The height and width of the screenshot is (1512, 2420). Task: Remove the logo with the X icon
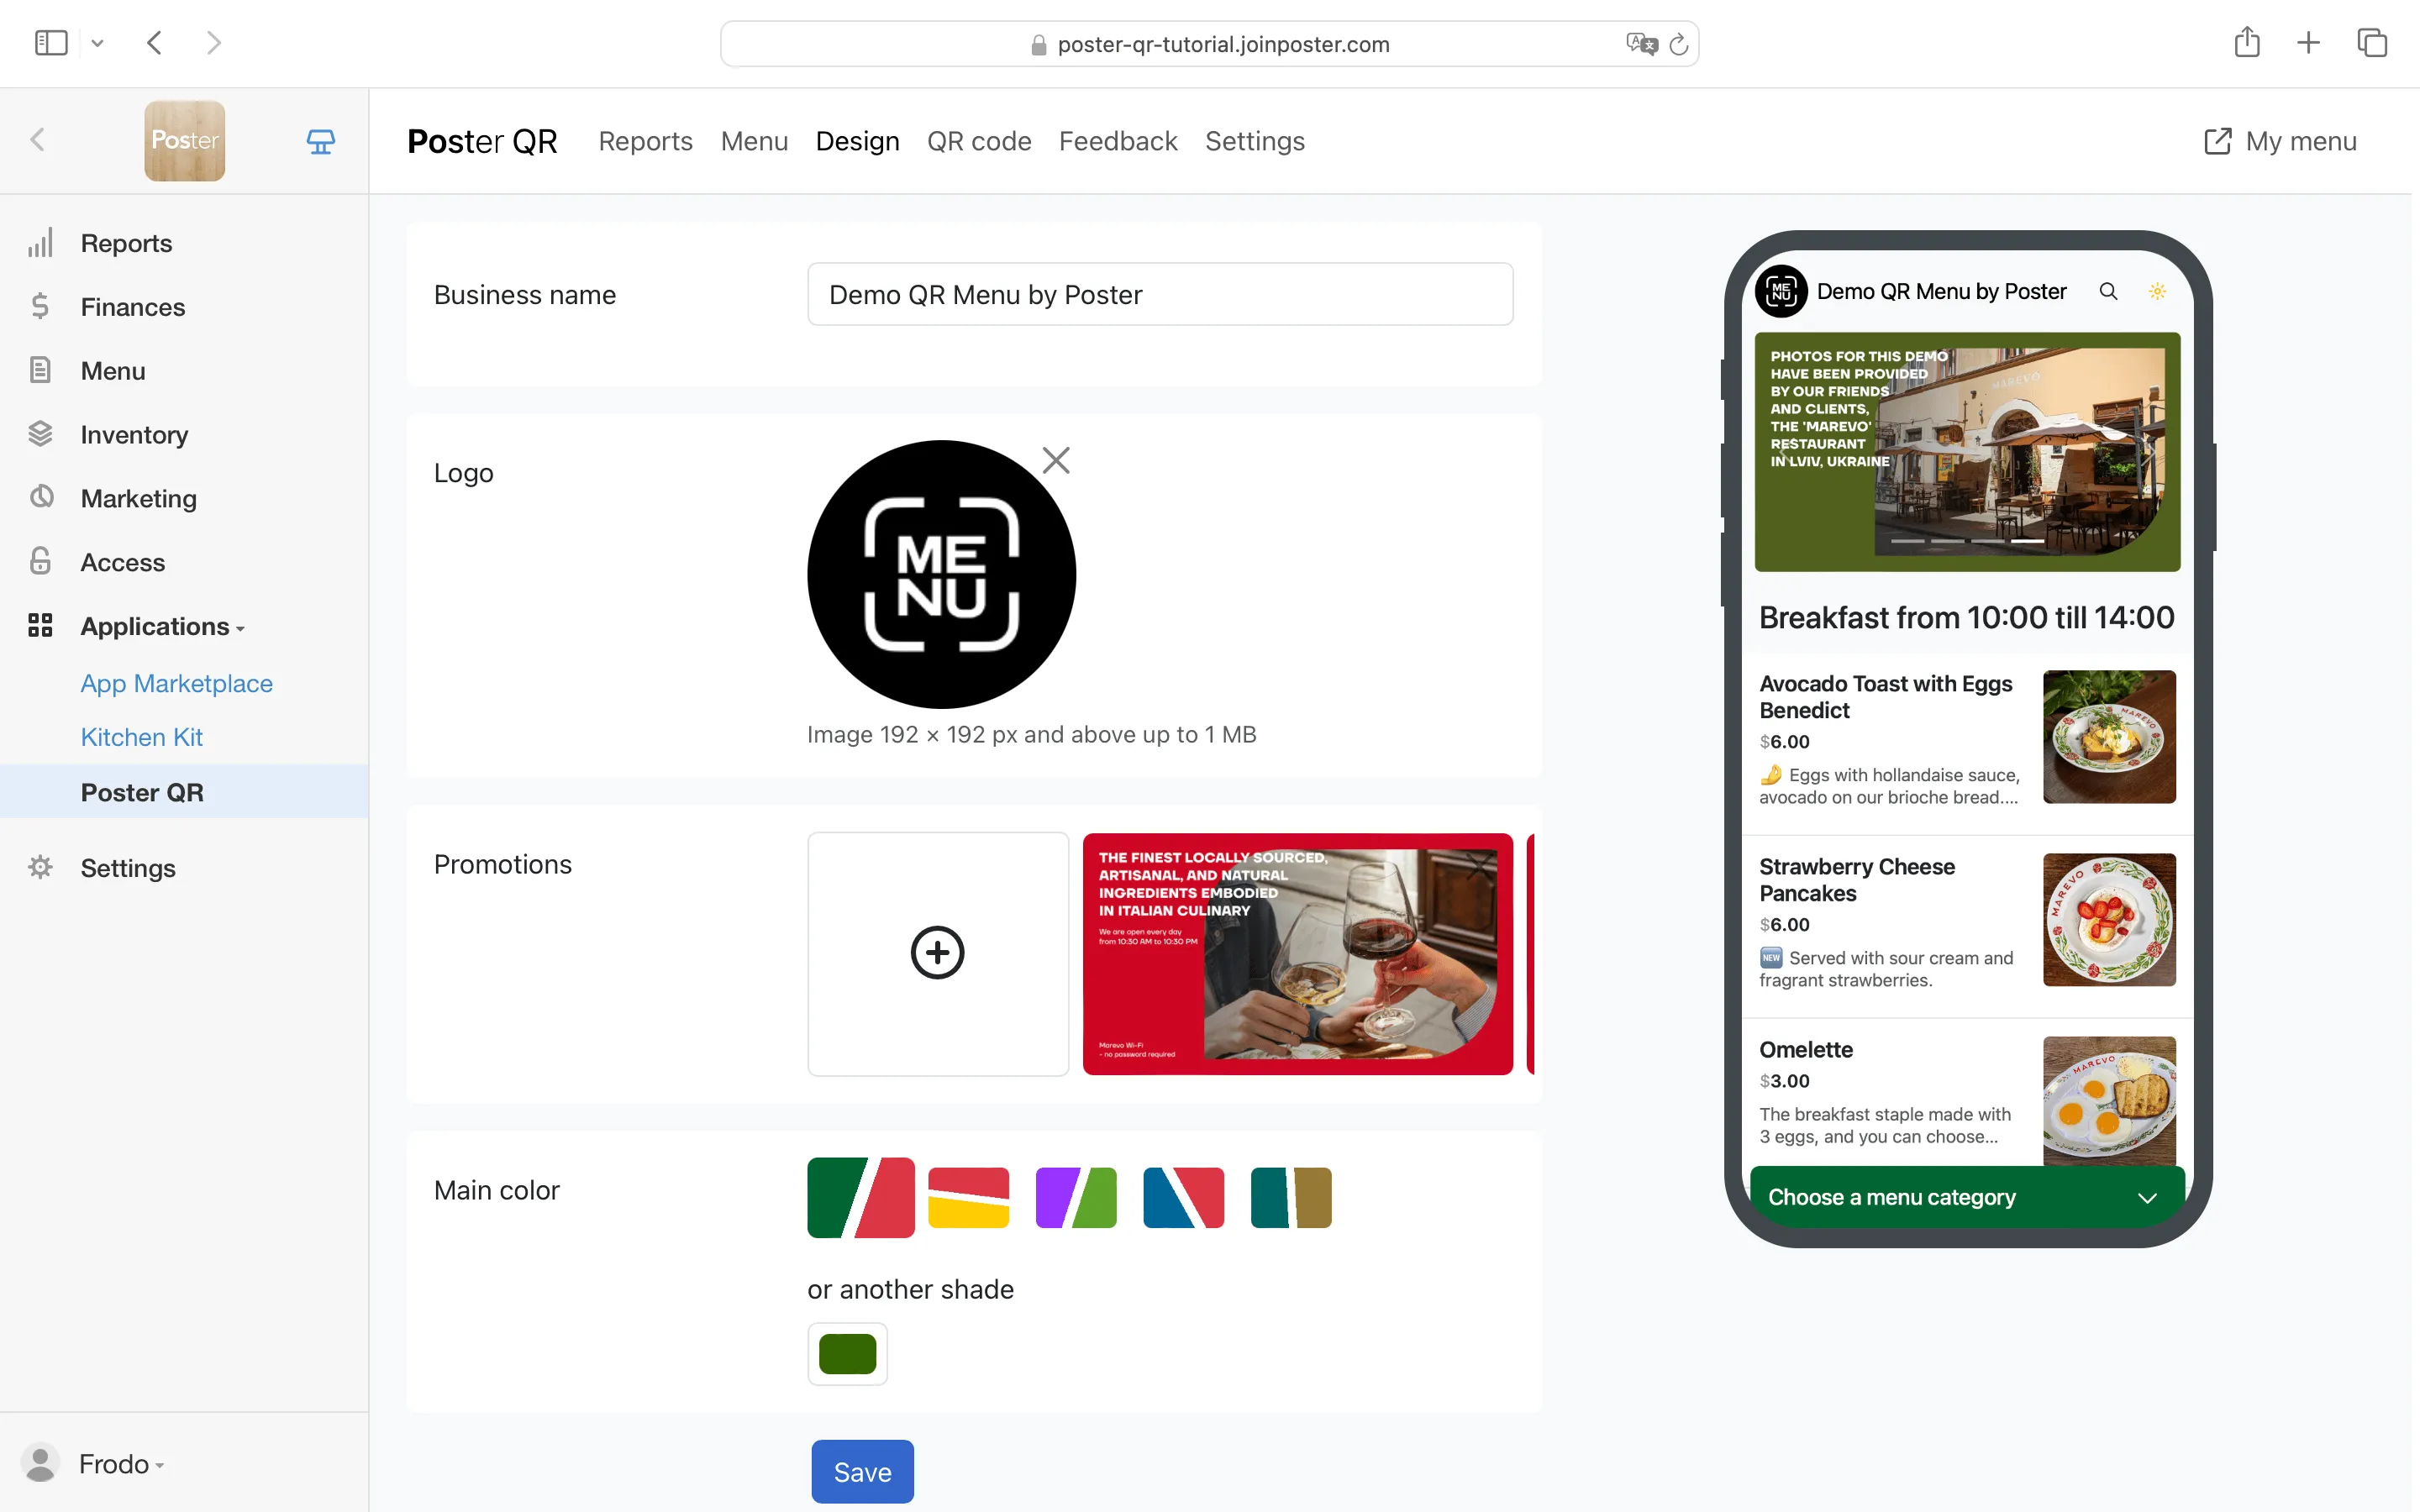tap(1056, 460)
